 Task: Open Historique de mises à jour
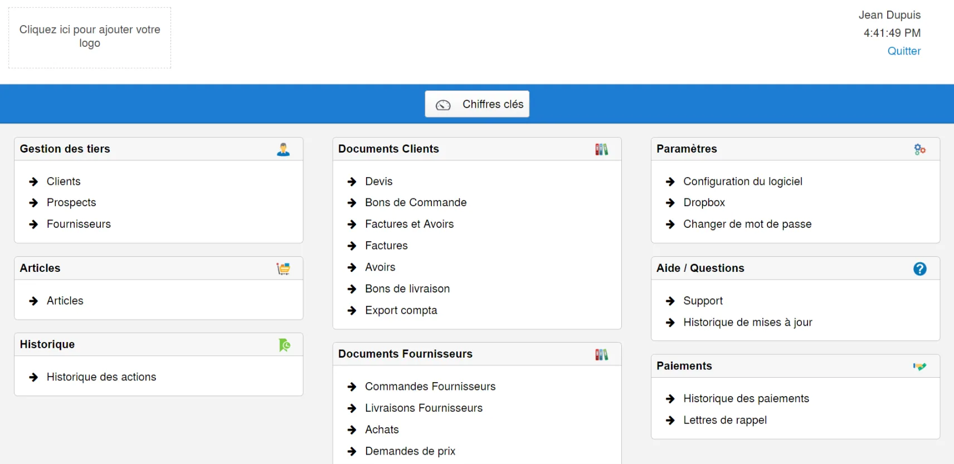tap(748, 323)
